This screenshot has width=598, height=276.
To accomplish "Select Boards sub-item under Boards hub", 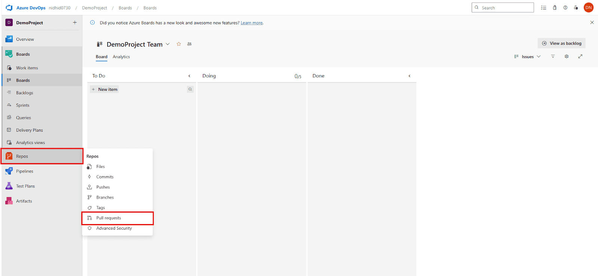I will 42,80.
